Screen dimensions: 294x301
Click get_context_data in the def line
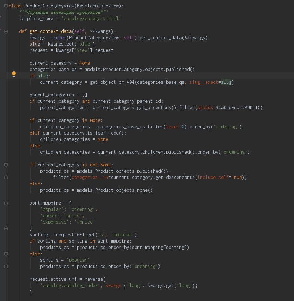(51, 31)
